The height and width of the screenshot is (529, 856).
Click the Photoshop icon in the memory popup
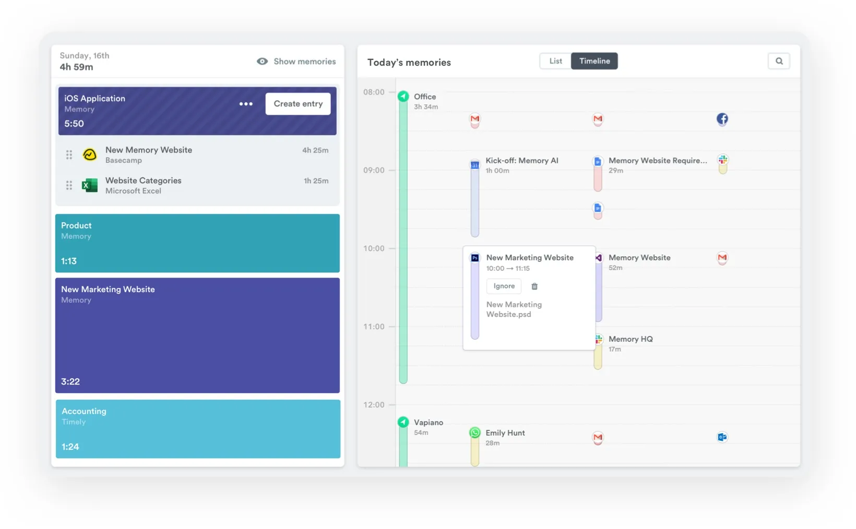[x=475, y=258]
